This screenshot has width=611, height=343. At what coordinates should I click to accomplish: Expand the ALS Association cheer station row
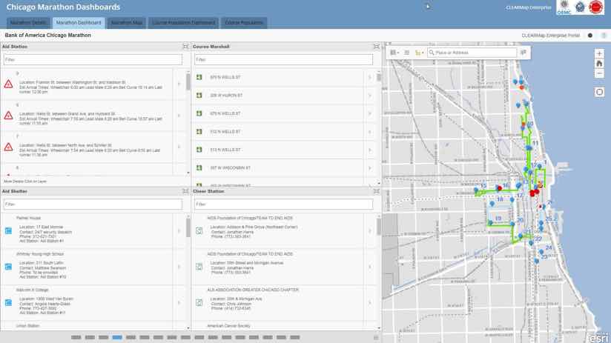(x=370, y=302)
